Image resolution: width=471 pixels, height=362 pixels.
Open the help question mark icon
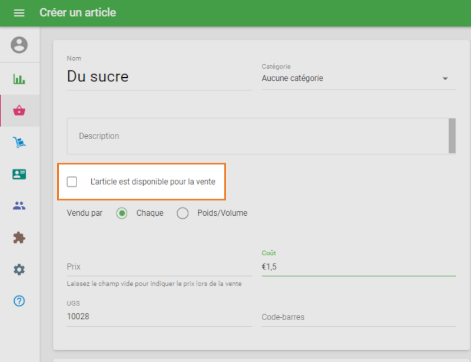click(x=19, y=301)
